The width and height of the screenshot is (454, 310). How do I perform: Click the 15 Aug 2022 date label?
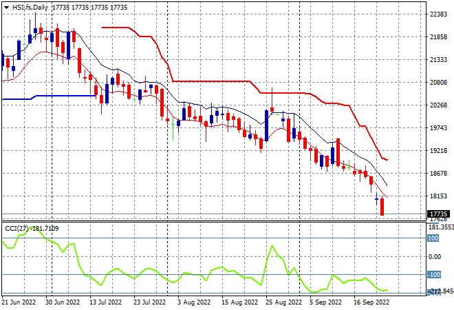pos(239,302)
